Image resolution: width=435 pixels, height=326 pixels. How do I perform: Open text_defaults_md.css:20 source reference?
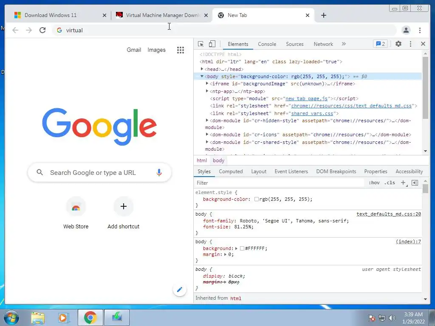(389, 214)
